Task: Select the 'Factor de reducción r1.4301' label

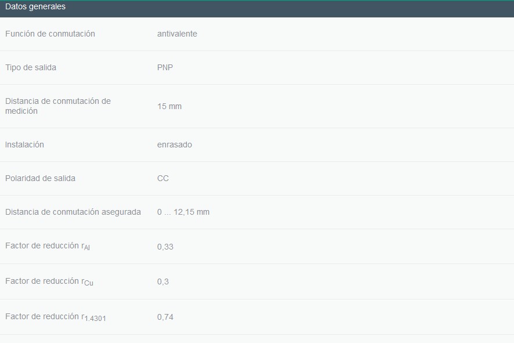Action: click(56, 317)
